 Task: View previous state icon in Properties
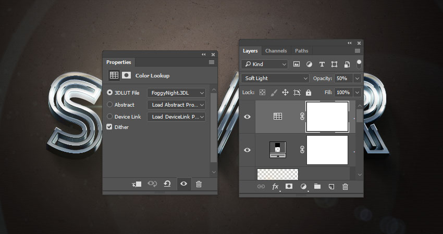[152, 184]
